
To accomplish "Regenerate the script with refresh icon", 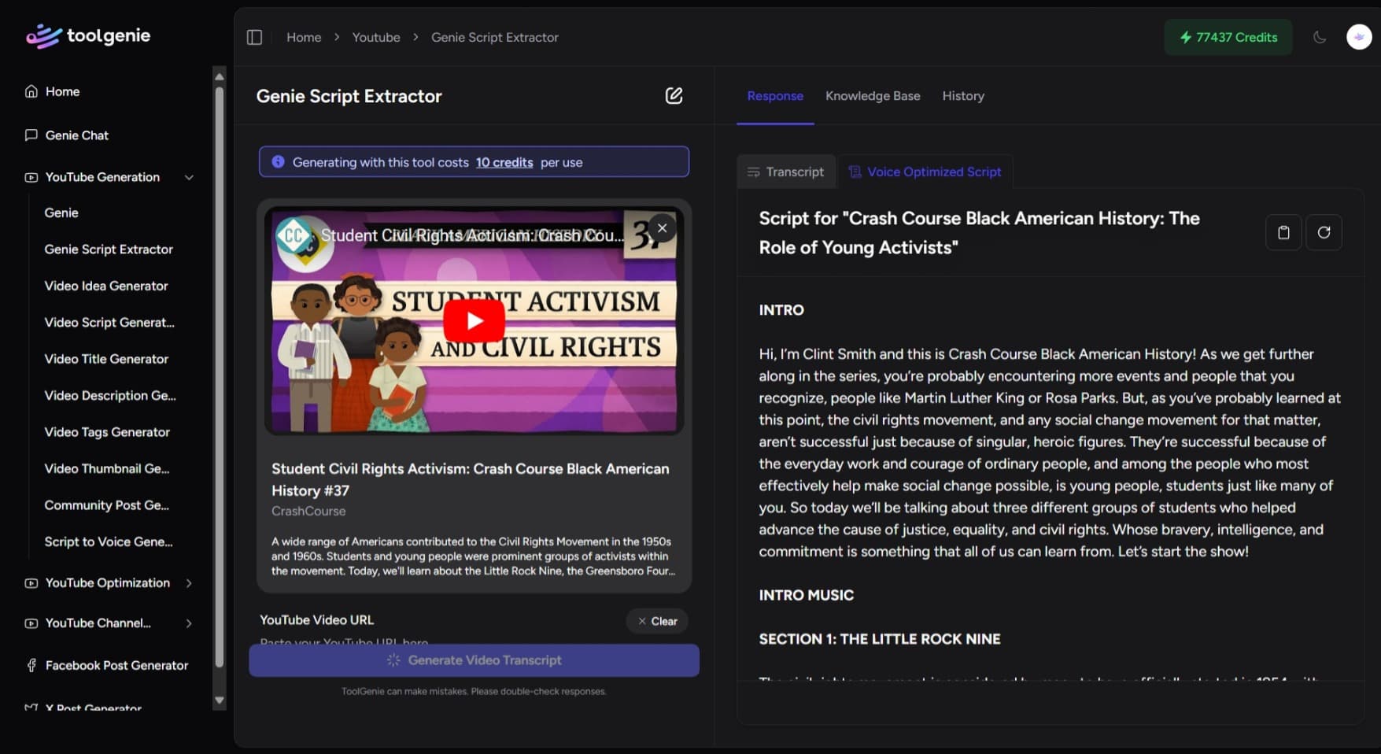I will [1324, 232].
